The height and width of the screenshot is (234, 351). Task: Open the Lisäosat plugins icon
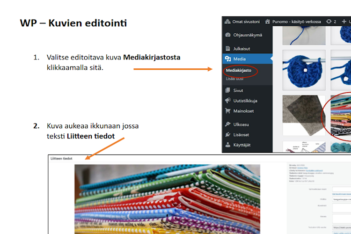pos(228,134)
